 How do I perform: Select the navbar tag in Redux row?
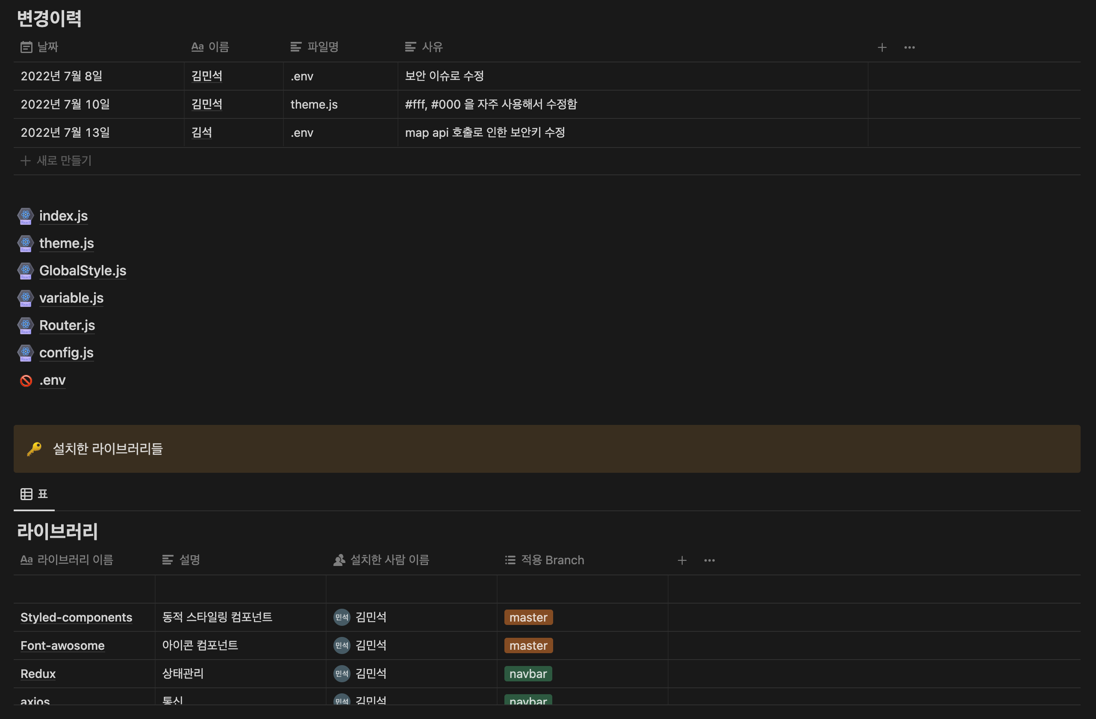coord(528,674)
